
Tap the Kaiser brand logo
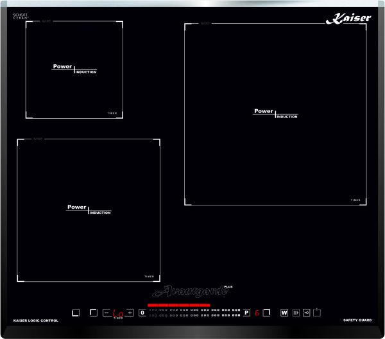coord(348,19)
